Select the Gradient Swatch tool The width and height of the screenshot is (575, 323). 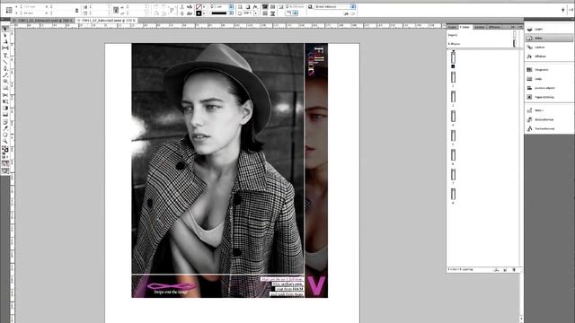(x=5, y=108)
